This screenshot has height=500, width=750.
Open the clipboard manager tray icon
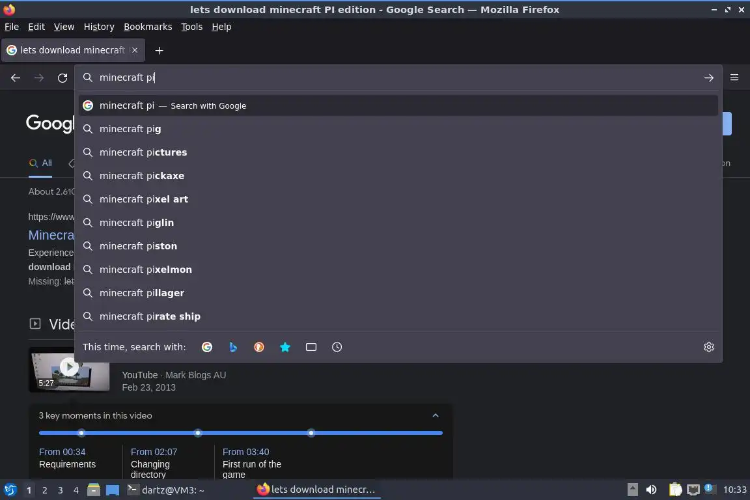pos(675,490)
